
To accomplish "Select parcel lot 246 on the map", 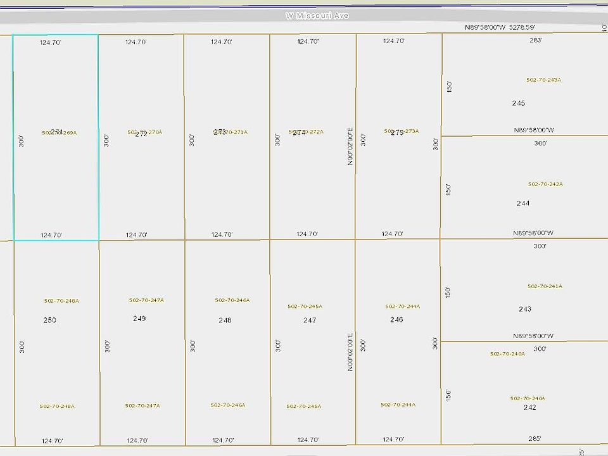I will click(x=396, y=320).
